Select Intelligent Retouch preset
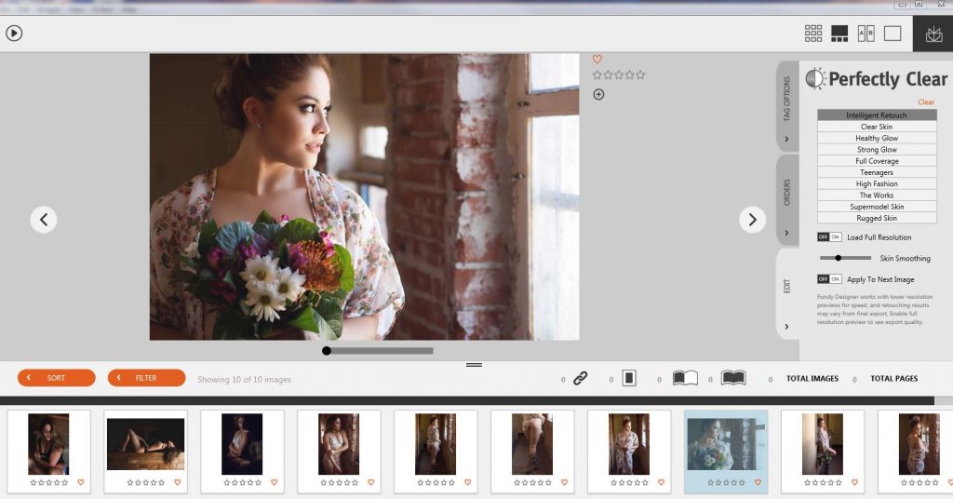 [877, 115]
